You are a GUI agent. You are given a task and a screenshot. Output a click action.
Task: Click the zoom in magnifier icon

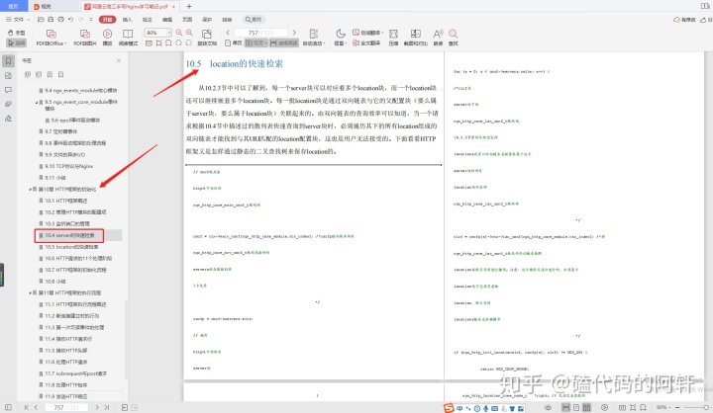coord(189,33)
